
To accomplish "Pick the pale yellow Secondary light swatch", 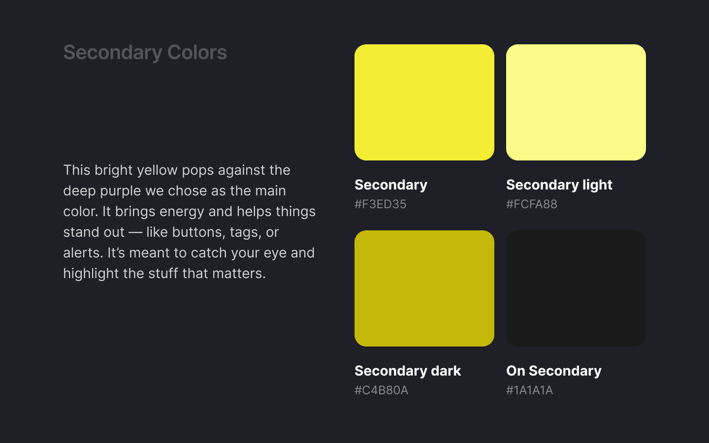I will pyautogui.click(x=576, y=102).
